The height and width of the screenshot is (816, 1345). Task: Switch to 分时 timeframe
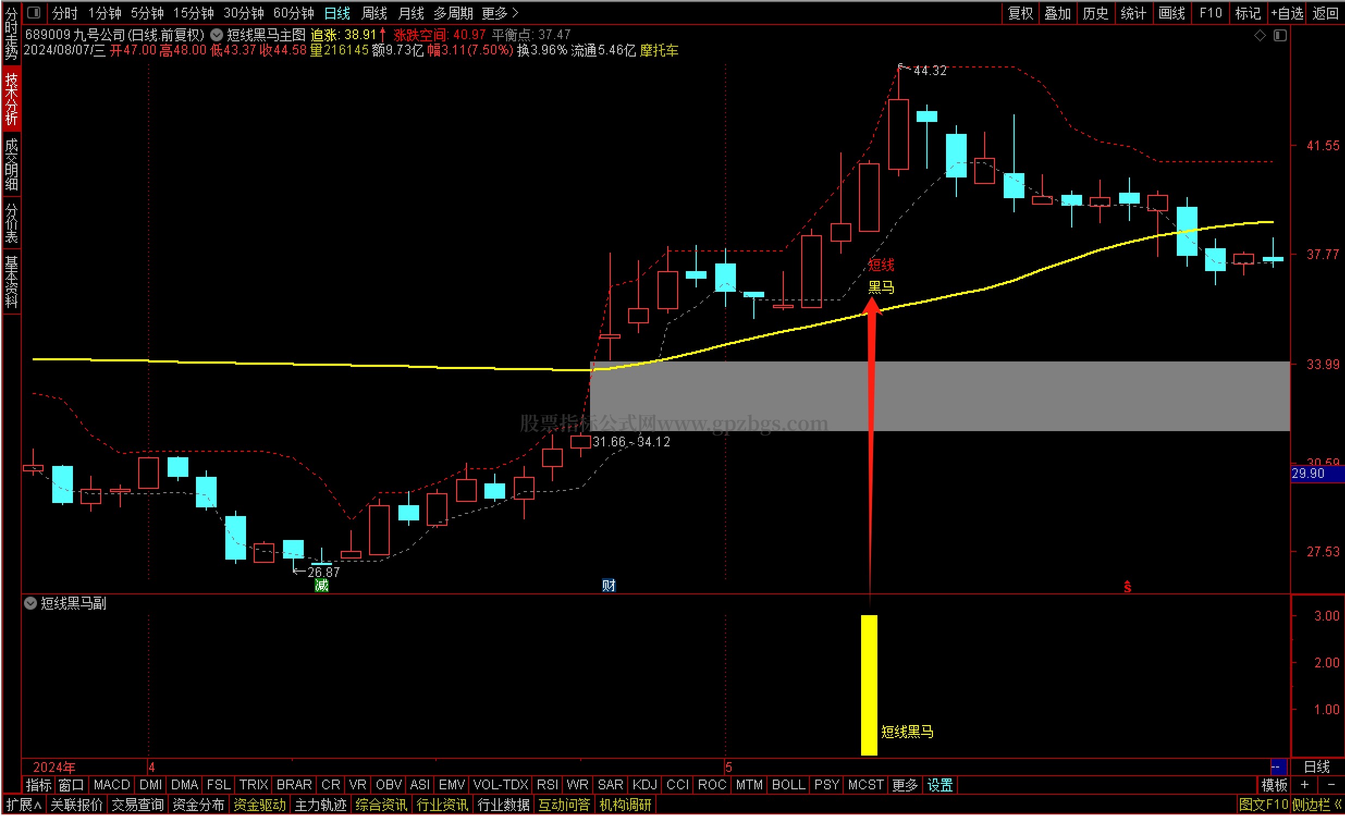(65, 13)
